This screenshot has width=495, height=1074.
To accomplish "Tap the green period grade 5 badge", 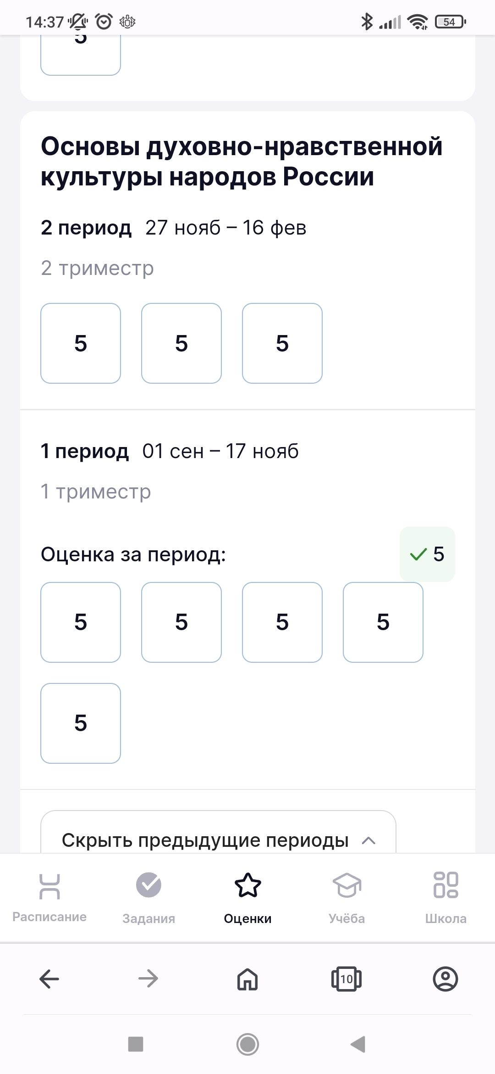I will 427,554.
